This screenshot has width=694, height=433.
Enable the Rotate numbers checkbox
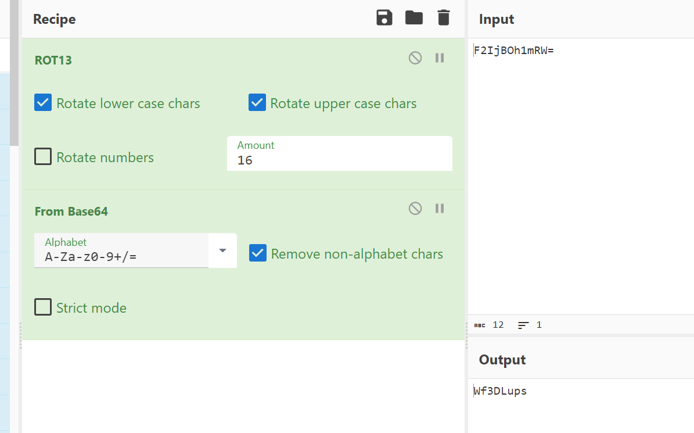click(x=44, y=157)
